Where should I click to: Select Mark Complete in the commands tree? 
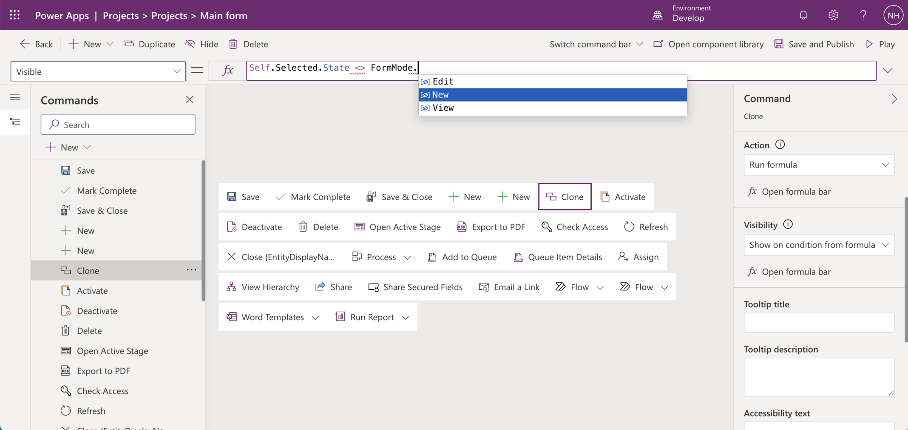pyautogui.click(x=106, y=191)
